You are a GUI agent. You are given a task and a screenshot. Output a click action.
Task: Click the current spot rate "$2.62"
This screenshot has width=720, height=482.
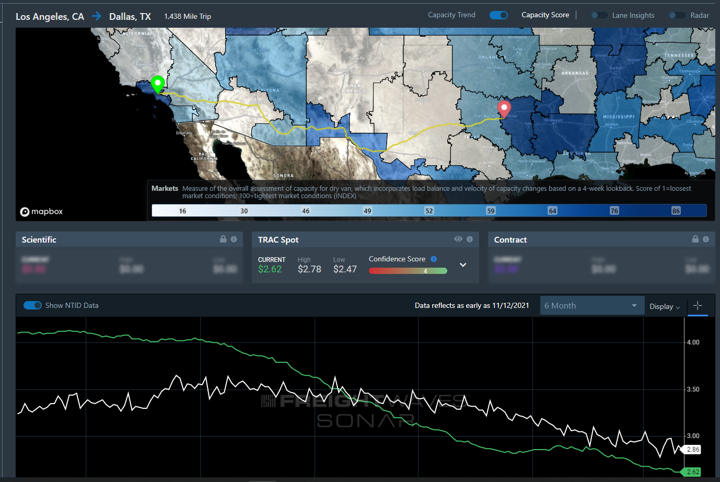pyautogui.click(x=270, y=269)
